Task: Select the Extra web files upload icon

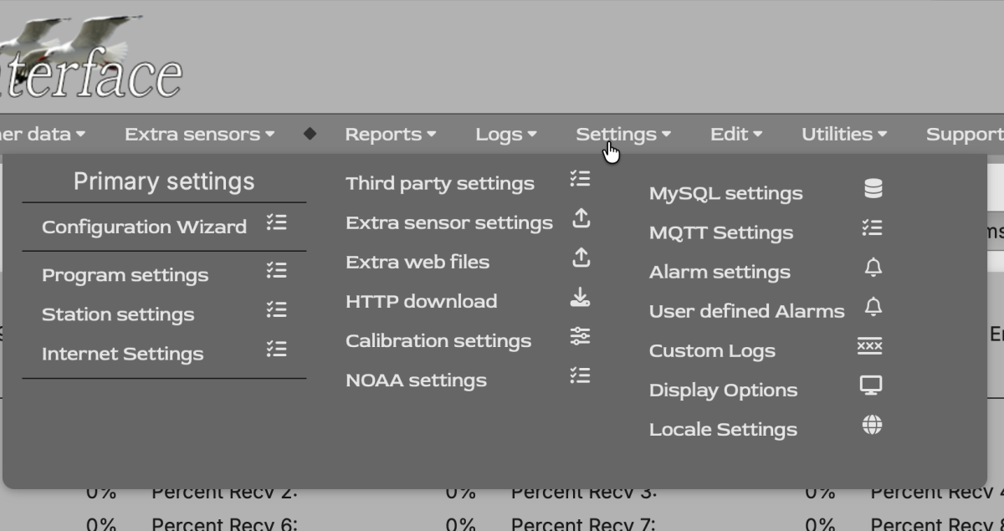Action: click(x=581, y=258)
